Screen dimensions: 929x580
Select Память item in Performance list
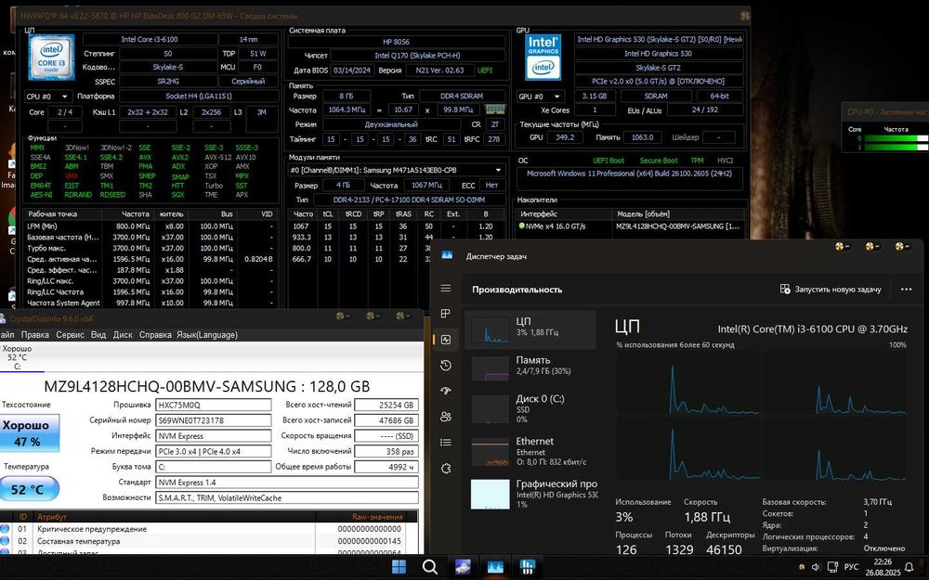530,367
